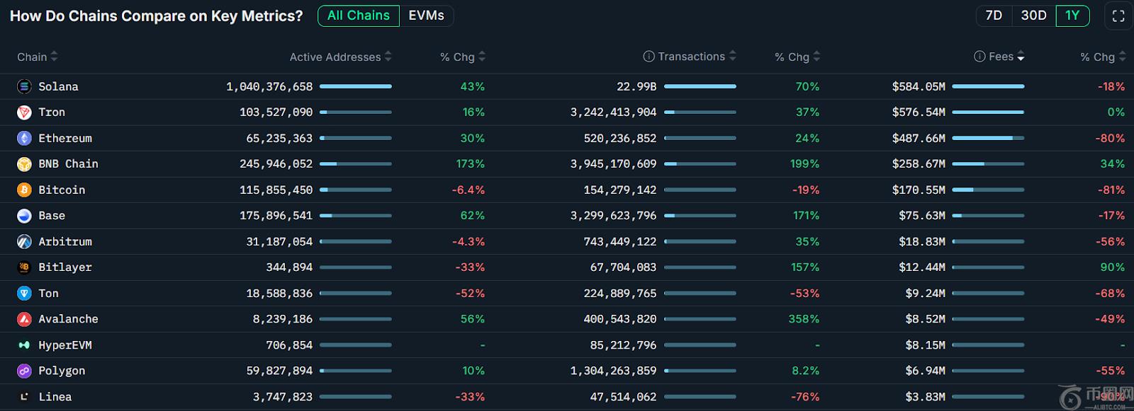Screen dimensions: 1134x411
Task: Click Ton -53% transactions change
Action: 805,293
